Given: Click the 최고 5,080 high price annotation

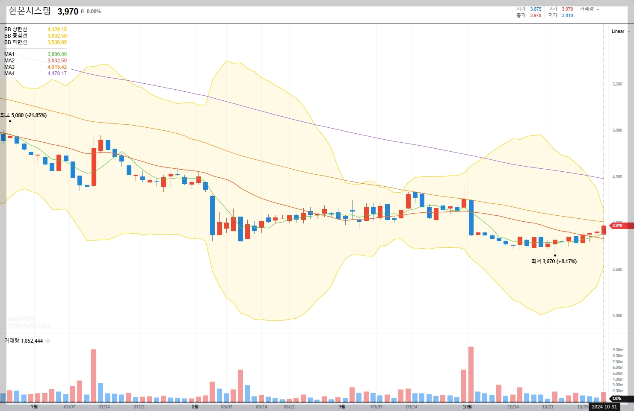Looking at the screenshot, I should pos(24,115).
